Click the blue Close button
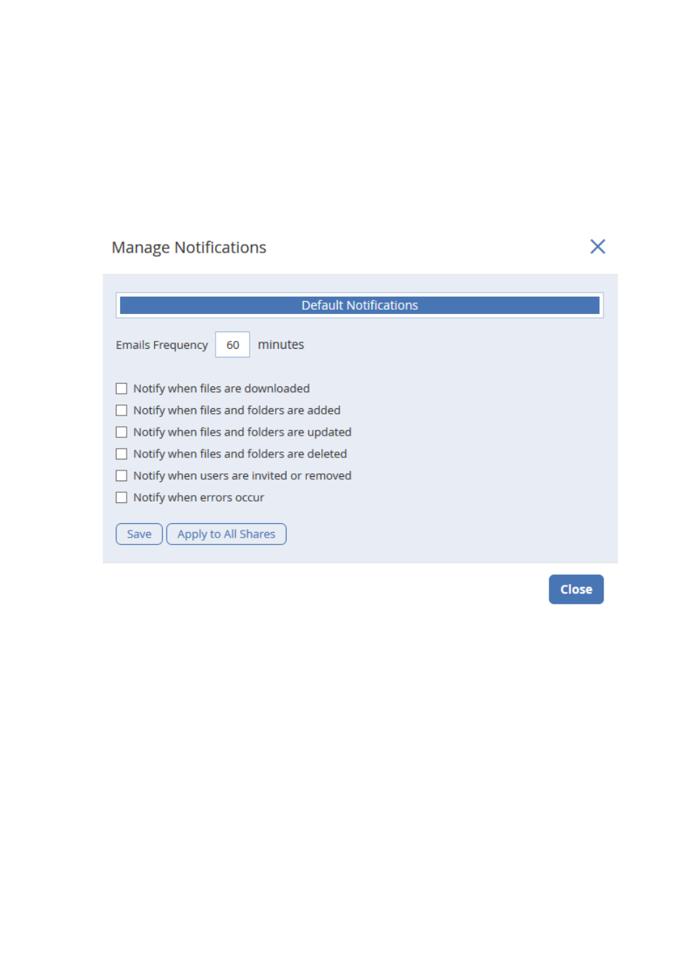The width and height of the screenshot is (691, 977). [x=576, y=589]
